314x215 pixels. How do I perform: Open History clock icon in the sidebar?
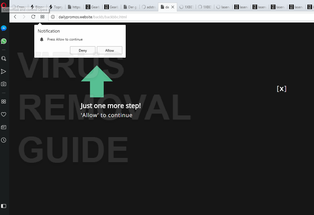[x=4, y=140]
